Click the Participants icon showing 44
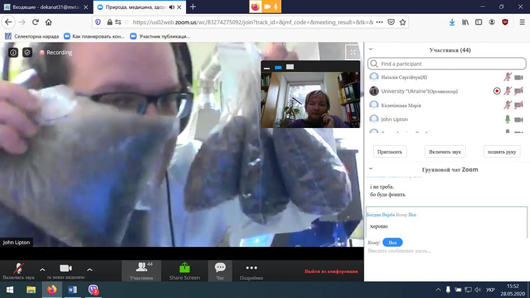 [x=142, y=268]
